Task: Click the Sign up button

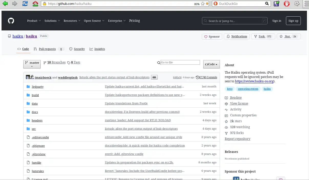Action: (293, 21)
